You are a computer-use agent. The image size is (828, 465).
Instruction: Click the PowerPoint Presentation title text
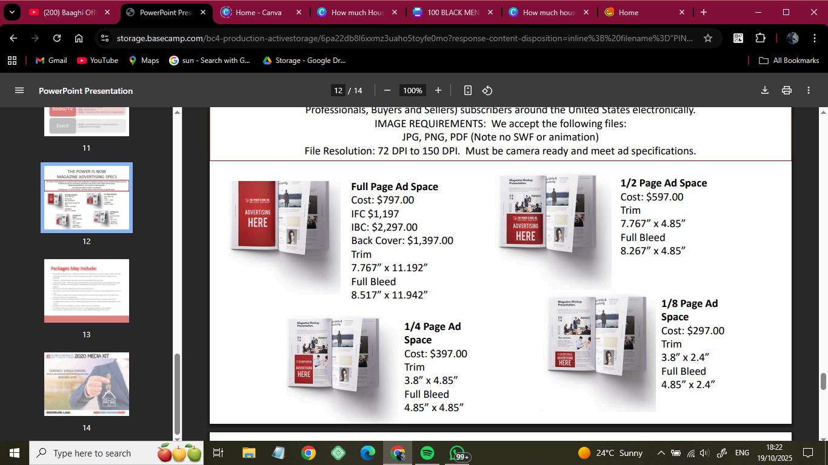point(85,91)
